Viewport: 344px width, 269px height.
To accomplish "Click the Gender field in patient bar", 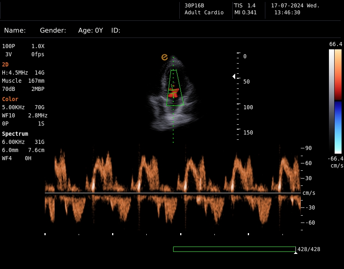I will point(53,31).
